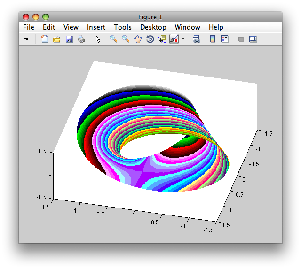Insert a legend using toolbar icon
Viewport: 301px width, 269px height.
point(225,39)
